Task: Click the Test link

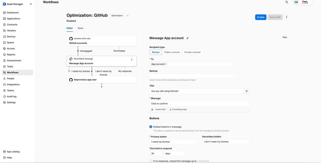Action: 284,37
